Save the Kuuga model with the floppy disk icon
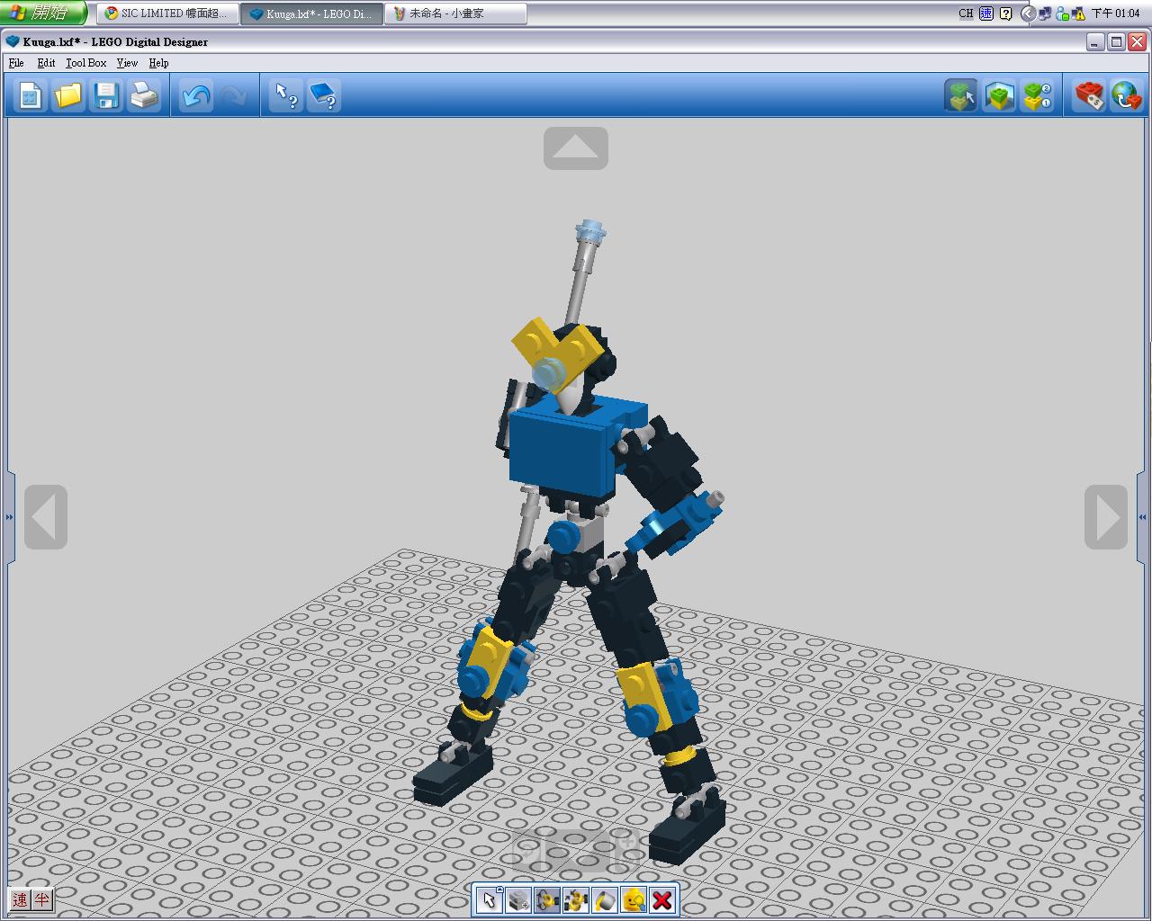Viewport: 1152px width, 921px height. [106, 95]
